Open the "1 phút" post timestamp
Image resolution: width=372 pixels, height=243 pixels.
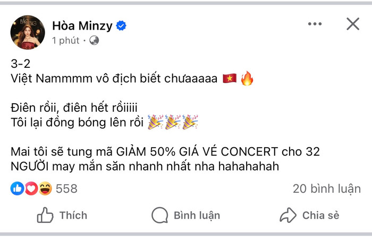[x=65, y=40]
